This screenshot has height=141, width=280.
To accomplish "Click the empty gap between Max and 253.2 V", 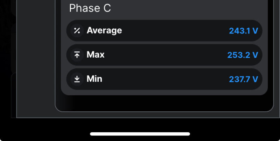I will [164, 55].
